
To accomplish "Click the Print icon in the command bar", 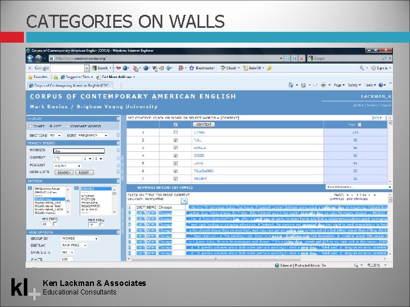I will click(x=323, y=85).
